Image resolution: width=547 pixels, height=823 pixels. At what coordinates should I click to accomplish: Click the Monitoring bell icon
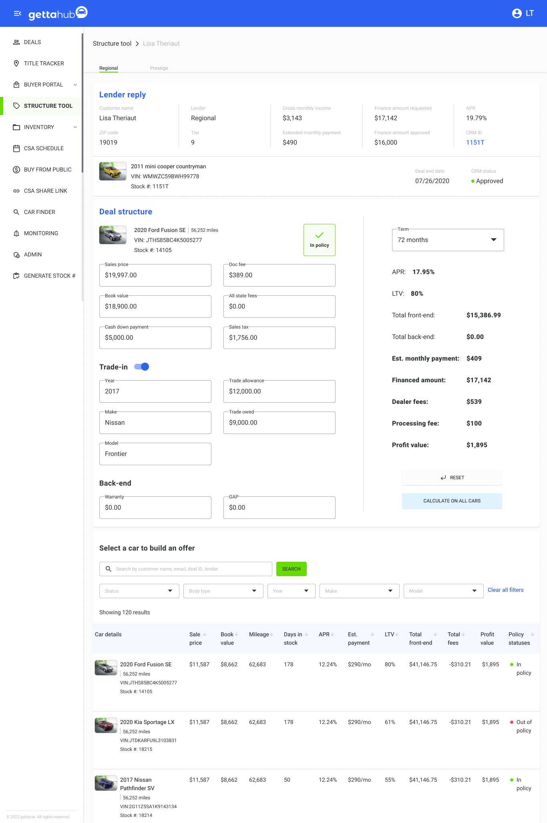click(x=16, y=233)
